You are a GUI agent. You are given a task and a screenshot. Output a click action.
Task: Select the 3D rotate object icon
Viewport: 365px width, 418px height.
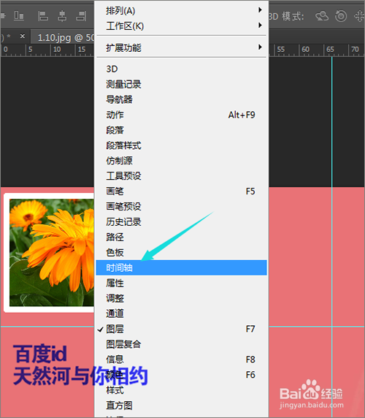[322, 16]
